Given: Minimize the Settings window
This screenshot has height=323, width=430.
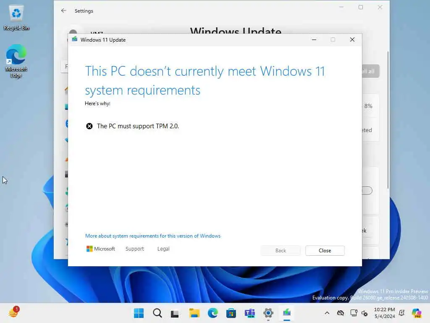Looking at the screenshot, I should pos(341,8).
